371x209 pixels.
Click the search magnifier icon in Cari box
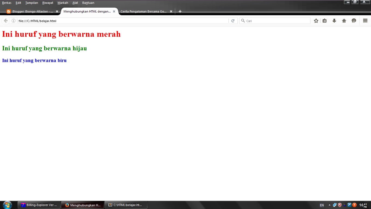click(243, 21)
